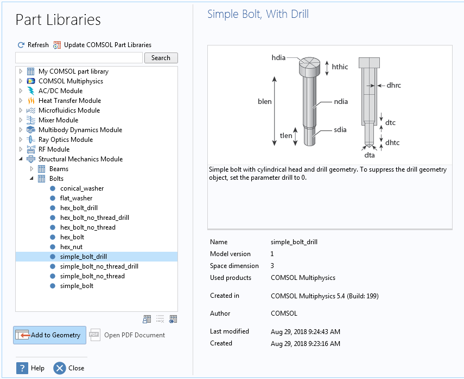Select the hex_bolt part
Viewport: 464px width, 379px height.
[72, 237]
